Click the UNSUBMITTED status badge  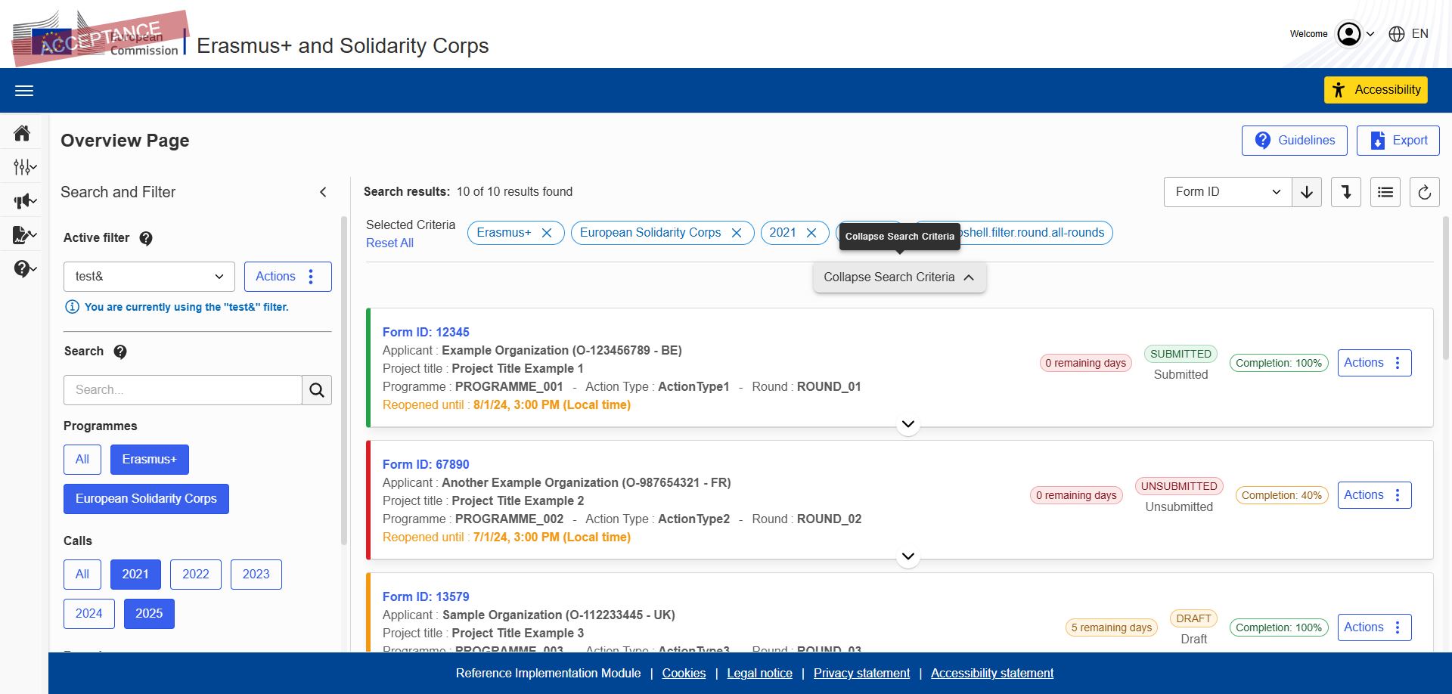coord(1179,487)
